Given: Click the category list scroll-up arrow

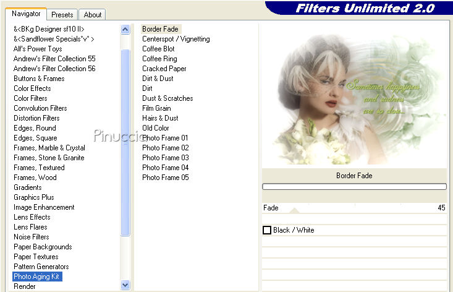Looking at the screenshot, I should tap(125, 30).
